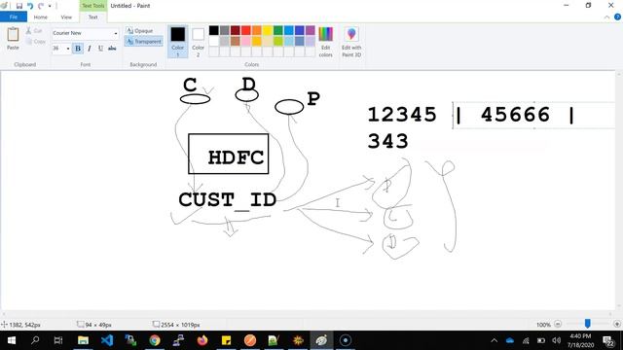Pick the bright red color swatch
The height and width of the screenshot is (350, 623).
point(246,30)
